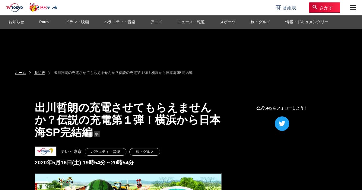Click the program banner image
Viewport: 362px width, 190px height.
coord(128,182)
